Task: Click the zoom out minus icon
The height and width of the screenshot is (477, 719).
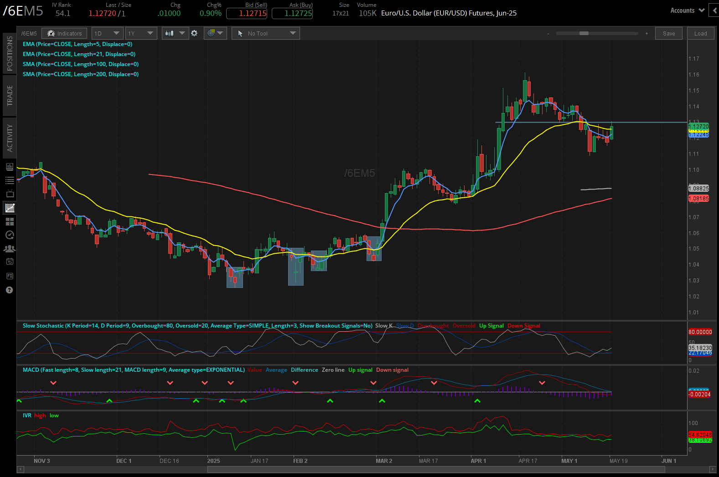Action: 548,33
